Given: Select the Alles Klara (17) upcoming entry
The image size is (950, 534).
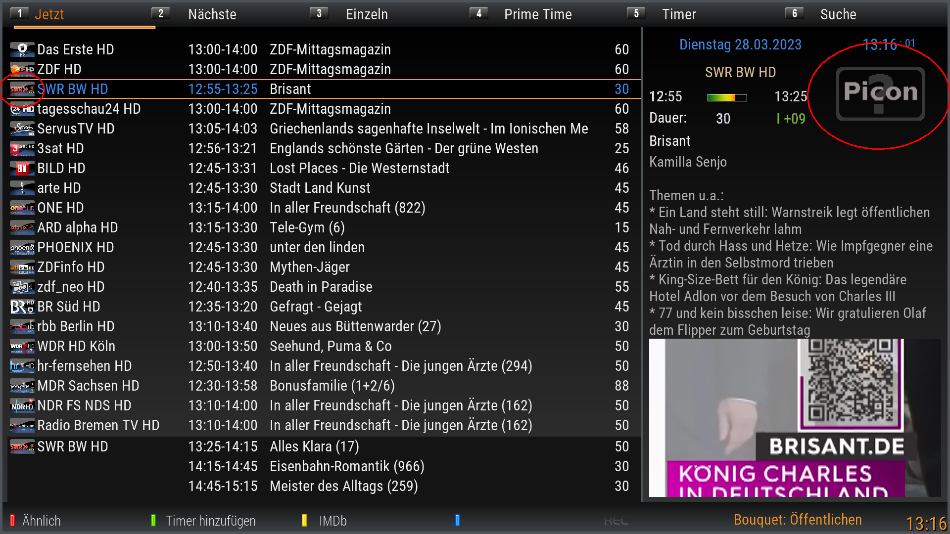Looking at the screenshot, I should coord(314,446).
